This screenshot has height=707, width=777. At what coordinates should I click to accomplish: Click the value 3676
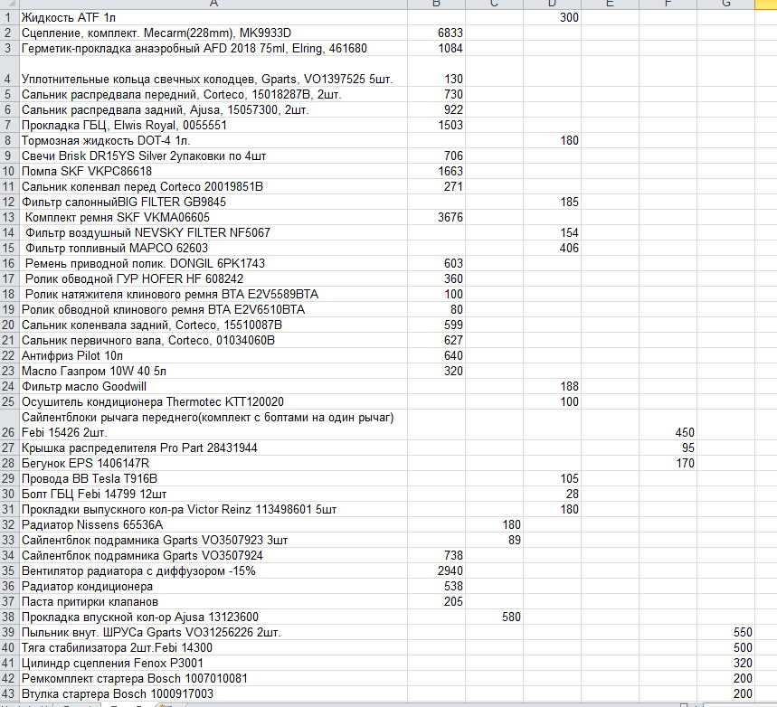pos(450,217)
